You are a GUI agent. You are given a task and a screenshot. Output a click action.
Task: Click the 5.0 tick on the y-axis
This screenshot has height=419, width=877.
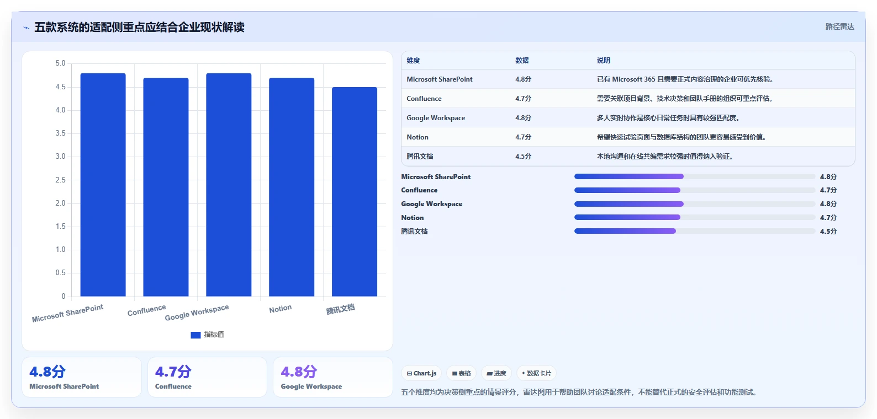pyautogui.click(x=60, y=63)
